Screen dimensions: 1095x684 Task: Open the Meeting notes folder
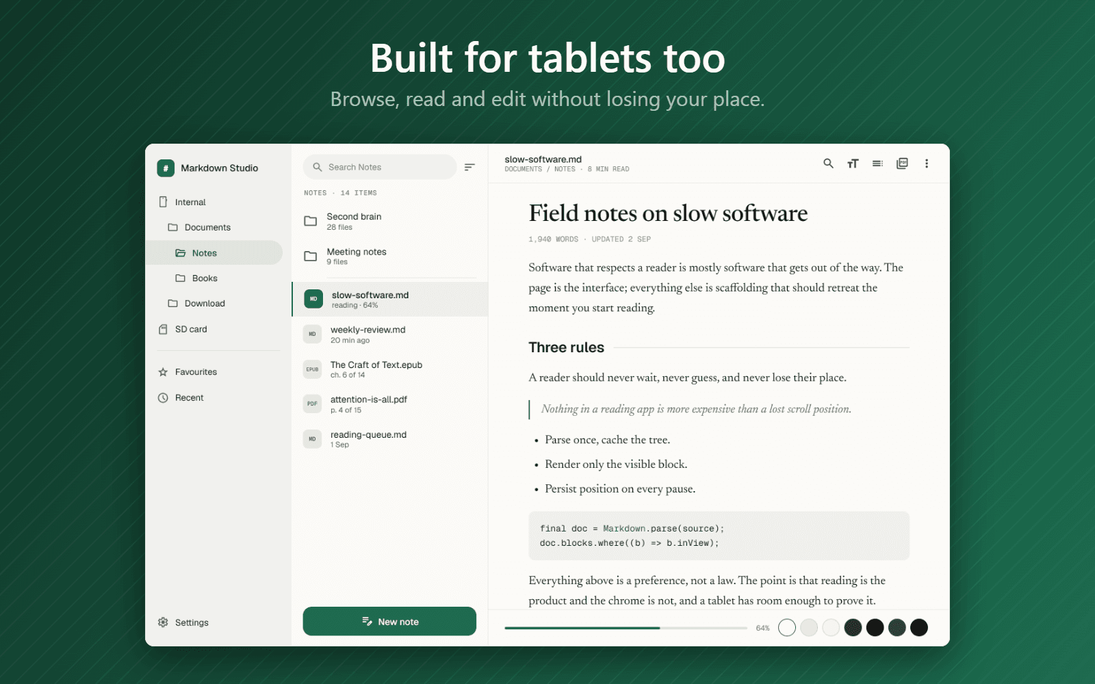[x=390, y=256]
